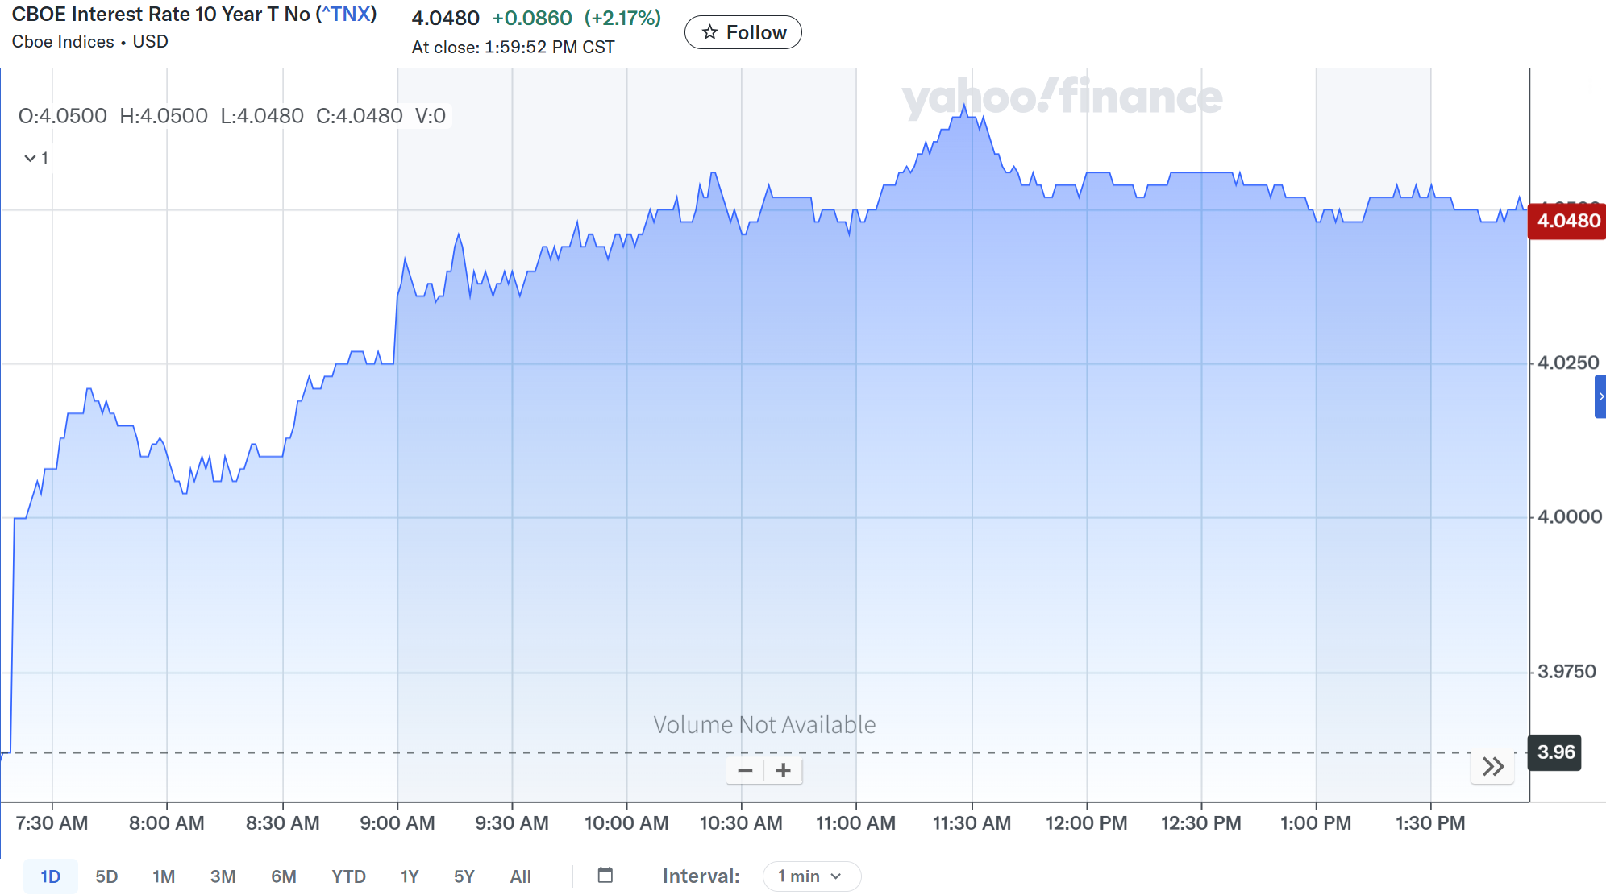The height and width of the screenshot is (895, 1606).
Task: Click the 3.96 previous close marker
Action: [1555, 752]
